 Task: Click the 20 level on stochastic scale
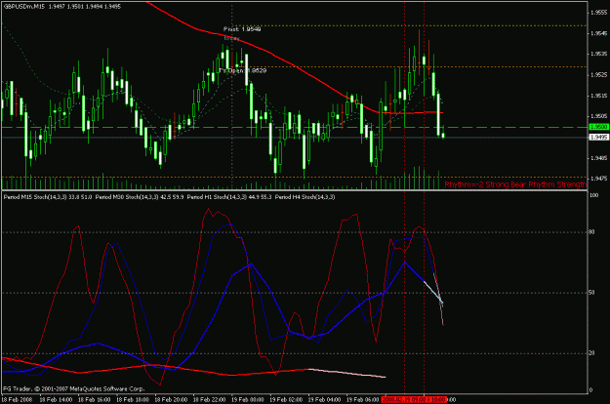click(592, 353)
